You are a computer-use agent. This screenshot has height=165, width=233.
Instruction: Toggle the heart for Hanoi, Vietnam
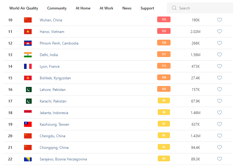click(219, 31)
